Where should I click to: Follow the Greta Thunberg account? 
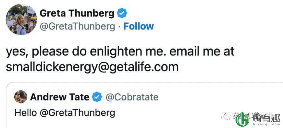coord(139,26)
